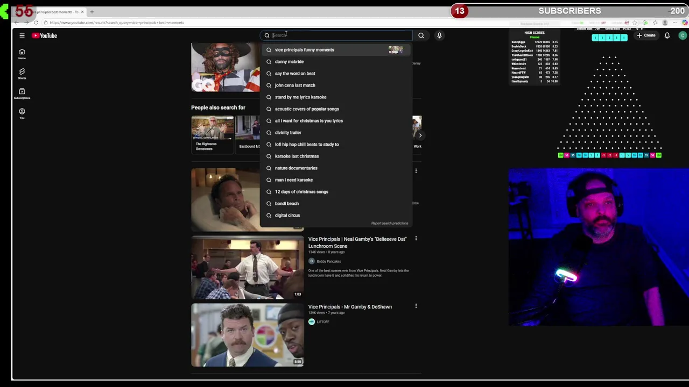Open Shorts from the sidebar
This screenshot has width=689, height=387.
tap(22, 74)
